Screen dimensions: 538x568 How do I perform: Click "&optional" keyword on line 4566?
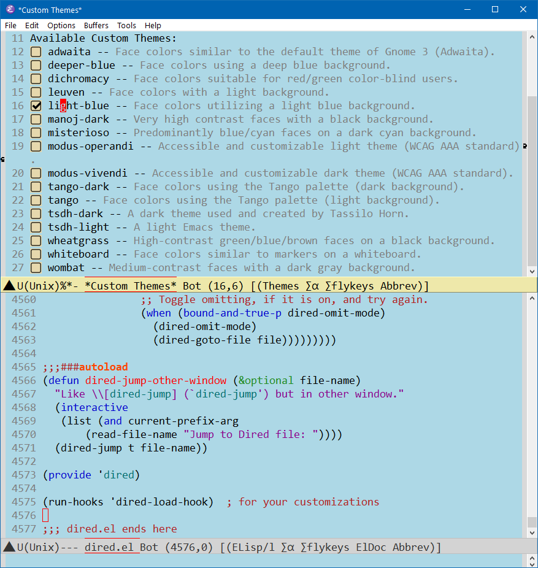click(266, 380)
